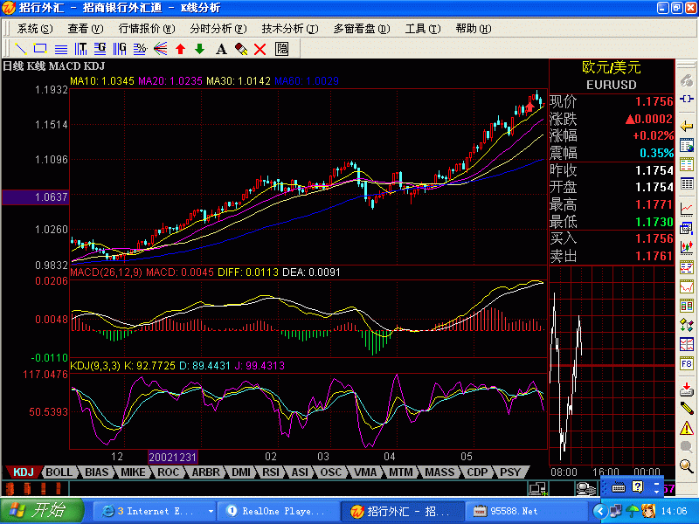Switch to the ROC indicator tab
This screenshot has width=699, height=524.
coord(168,472)
